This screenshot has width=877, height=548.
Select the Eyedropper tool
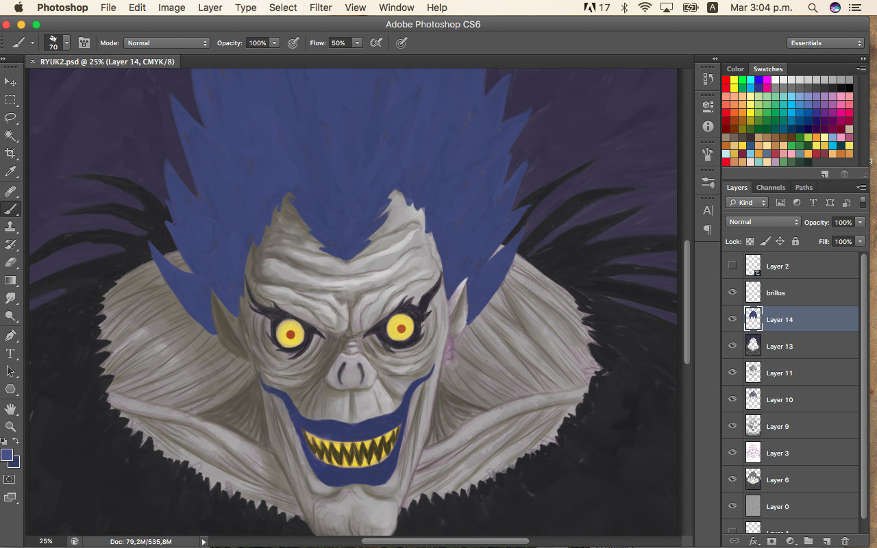pos(11,171)
